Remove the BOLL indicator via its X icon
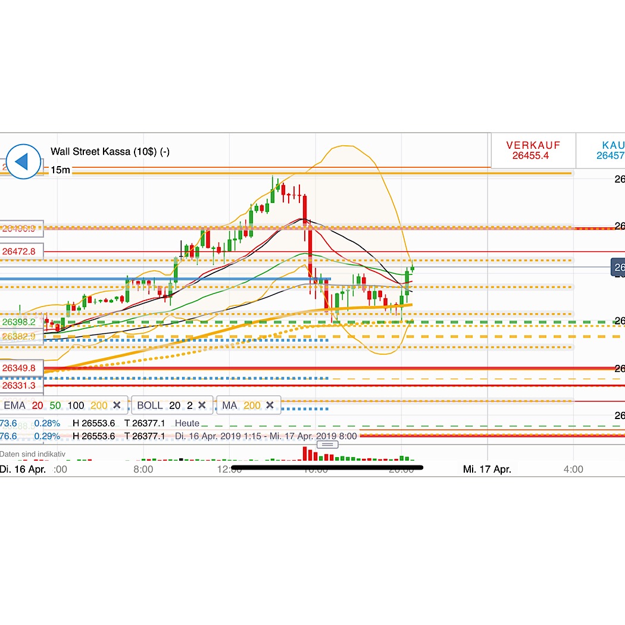 click(x=202, y=405)
